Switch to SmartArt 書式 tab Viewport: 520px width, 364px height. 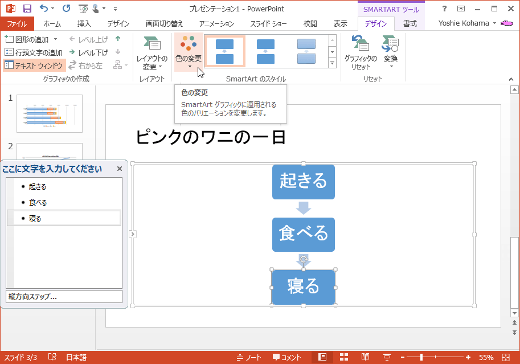click(x=410, y=23)
